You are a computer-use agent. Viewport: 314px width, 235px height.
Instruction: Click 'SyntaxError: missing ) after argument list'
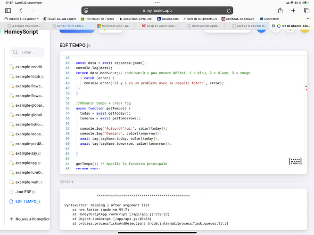tap(107, 205)
